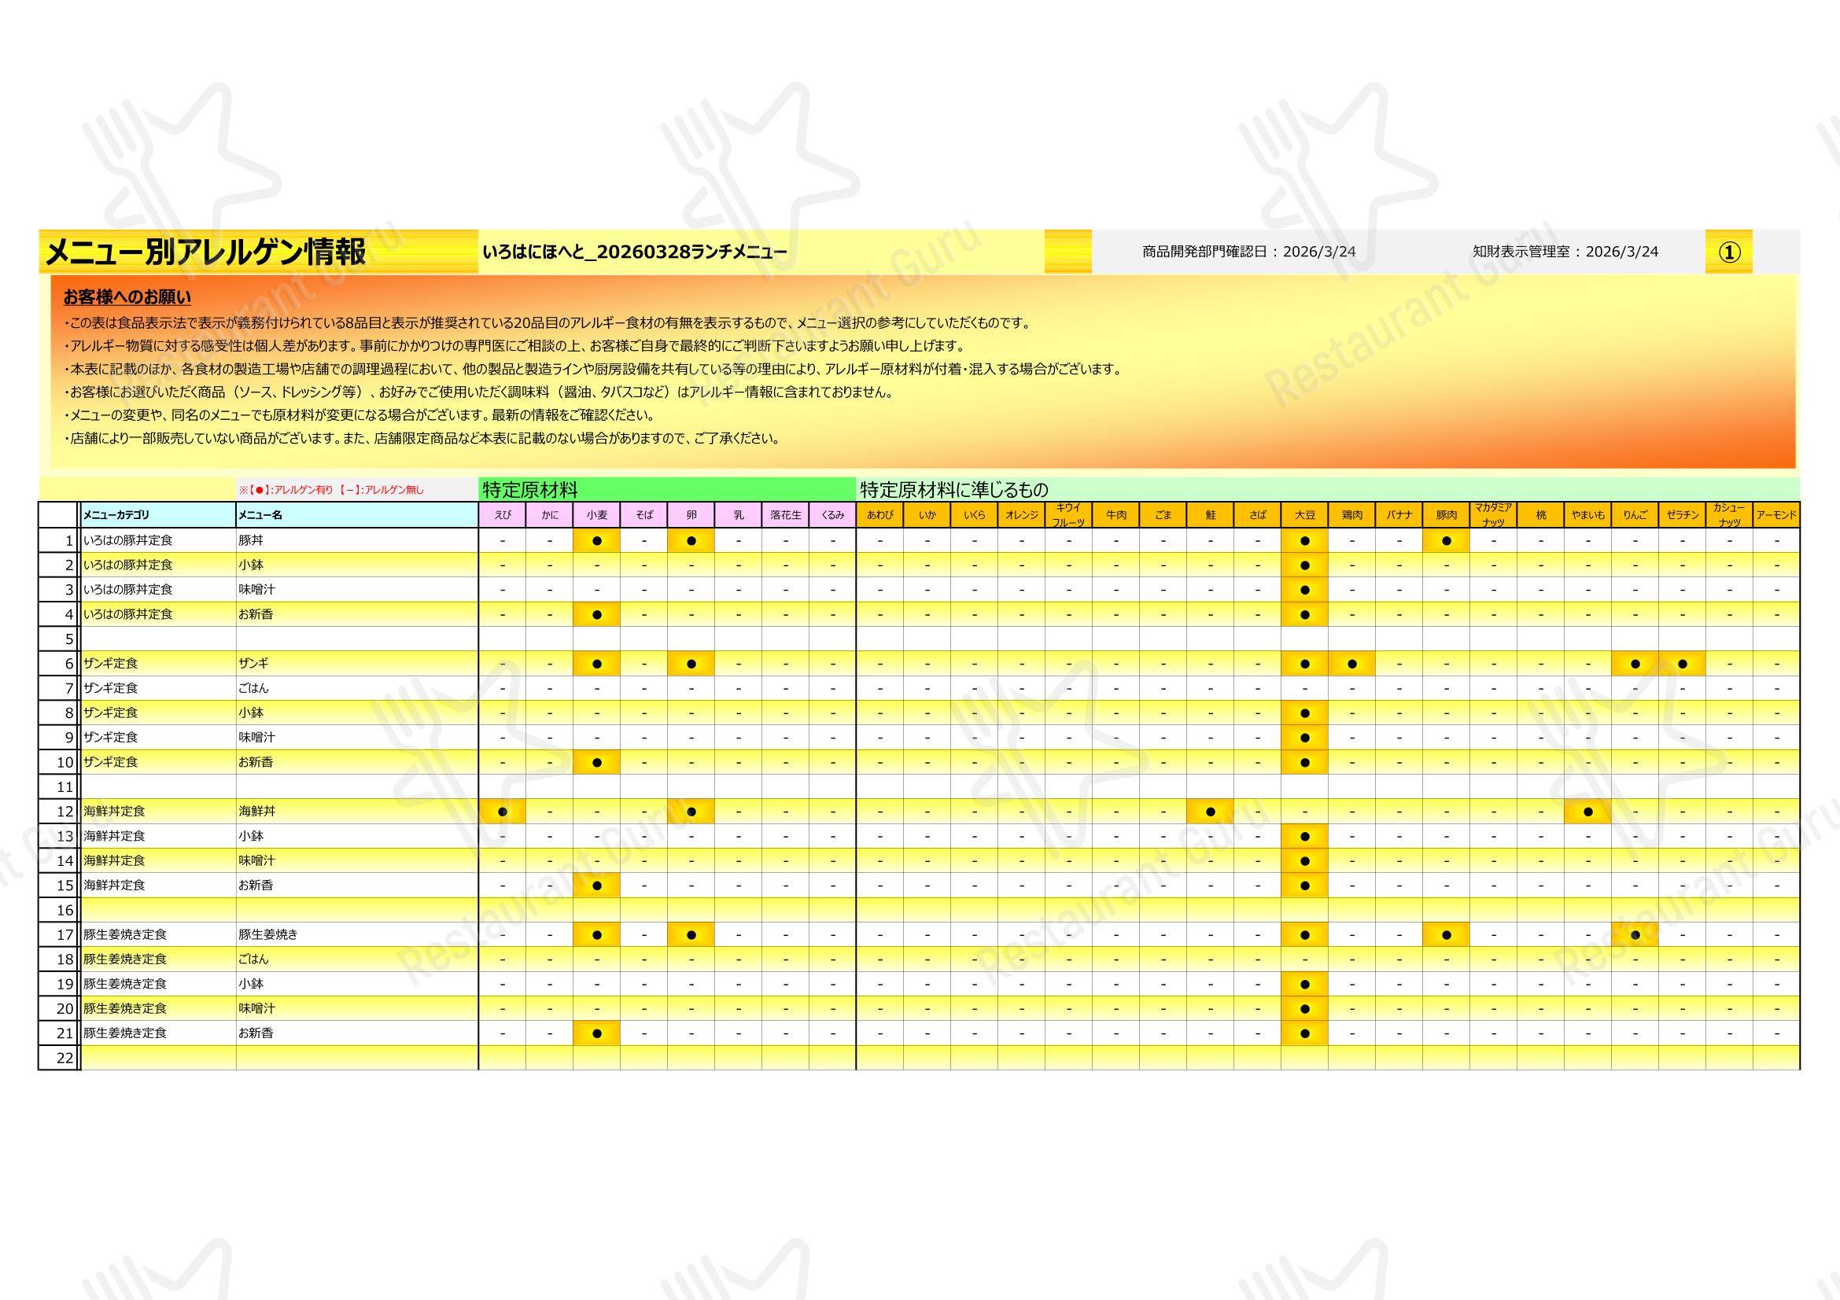The width and height of the screenshot is (1840, 1300).
Task: Click the 豚肉 column header
Action: point(1447,515)
